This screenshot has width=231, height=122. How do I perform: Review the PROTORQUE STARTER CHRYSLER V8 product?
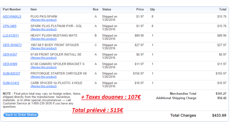44,77
